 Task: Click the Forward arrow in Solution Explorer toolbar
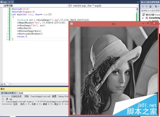coord(147,6)
